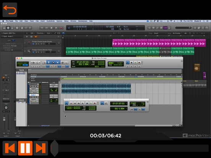The image size is (211, 158).
Task: Select the Pro Tools Pencil tool
Action: pos(67,62)
